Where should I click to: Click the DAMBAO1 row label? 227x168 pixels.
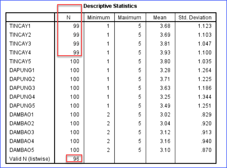[20, 115]
